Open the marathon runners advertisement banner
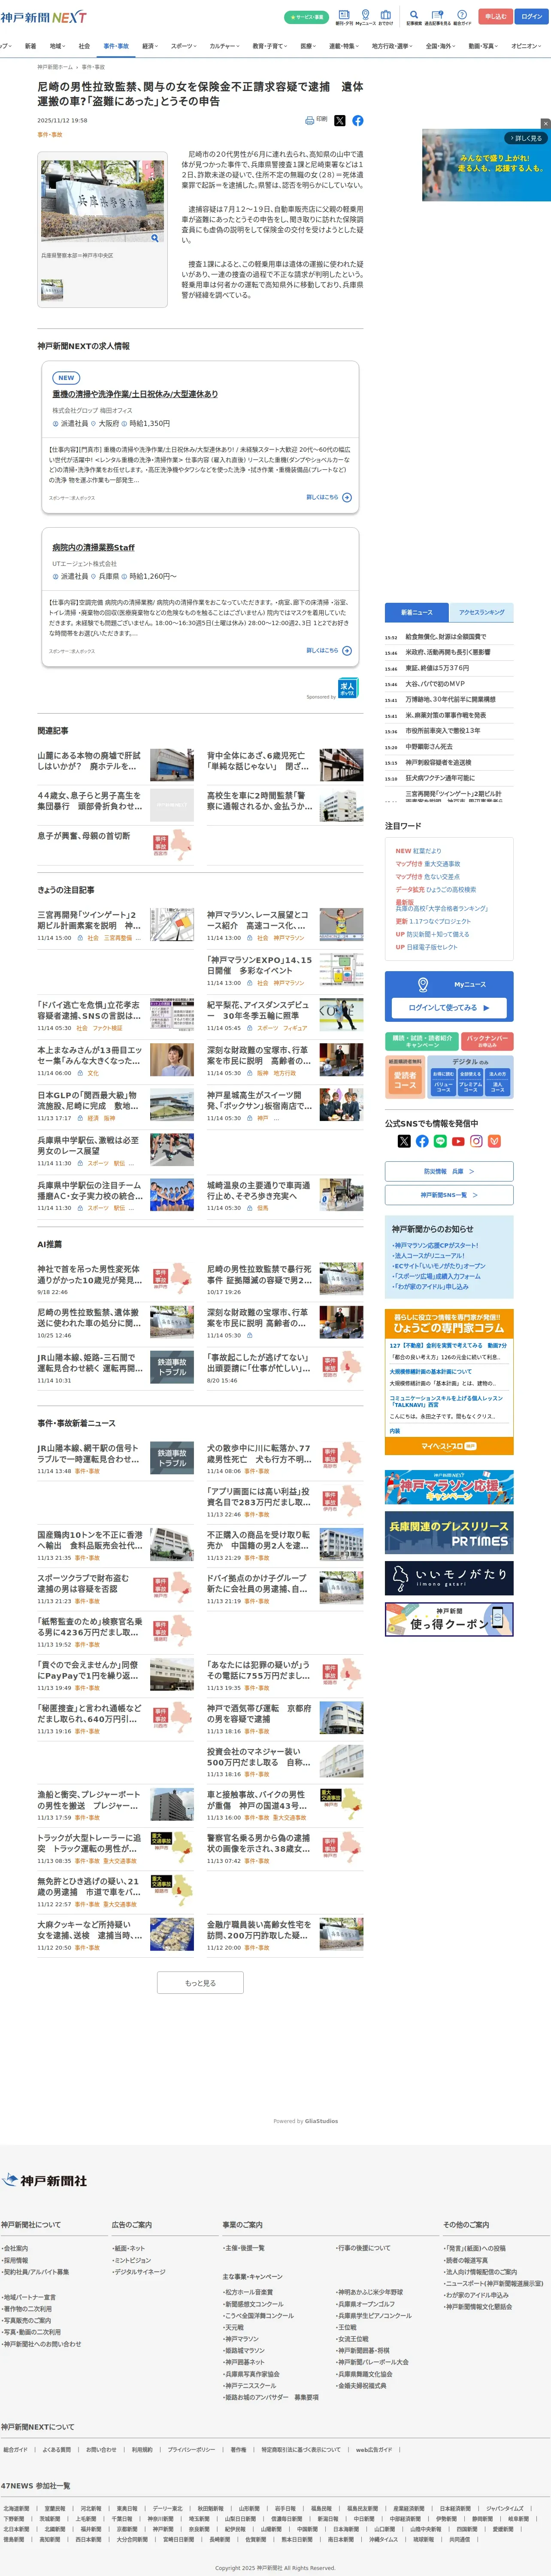551x2576 pixels. (486, 165)
